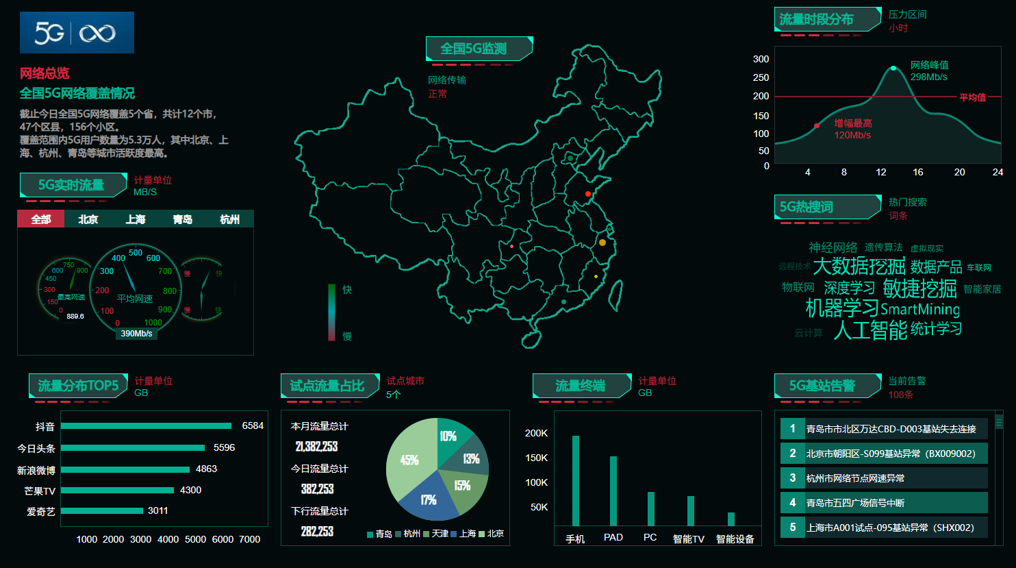
Task: Click the 手机 terminal traffic bar
Action: pos(576,480)
